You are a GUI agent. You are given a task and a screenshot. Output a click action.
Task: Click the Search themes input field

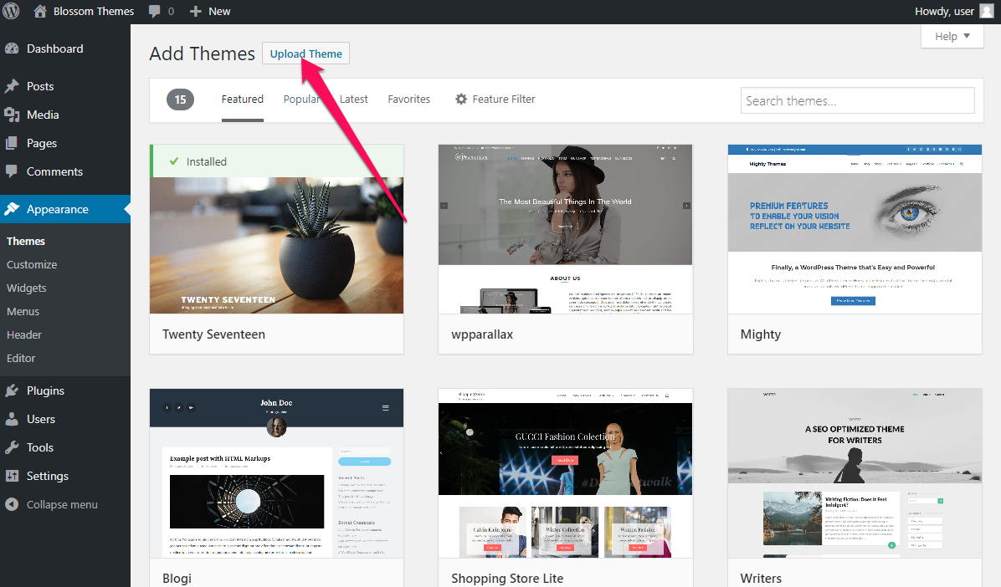(857, 101)
